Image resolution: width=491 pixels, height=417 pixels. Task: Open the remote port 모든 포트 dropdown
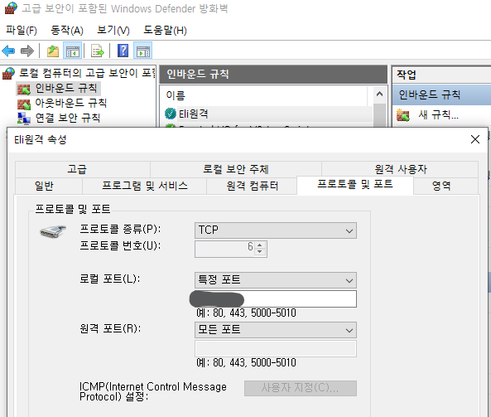coord(276,330)
